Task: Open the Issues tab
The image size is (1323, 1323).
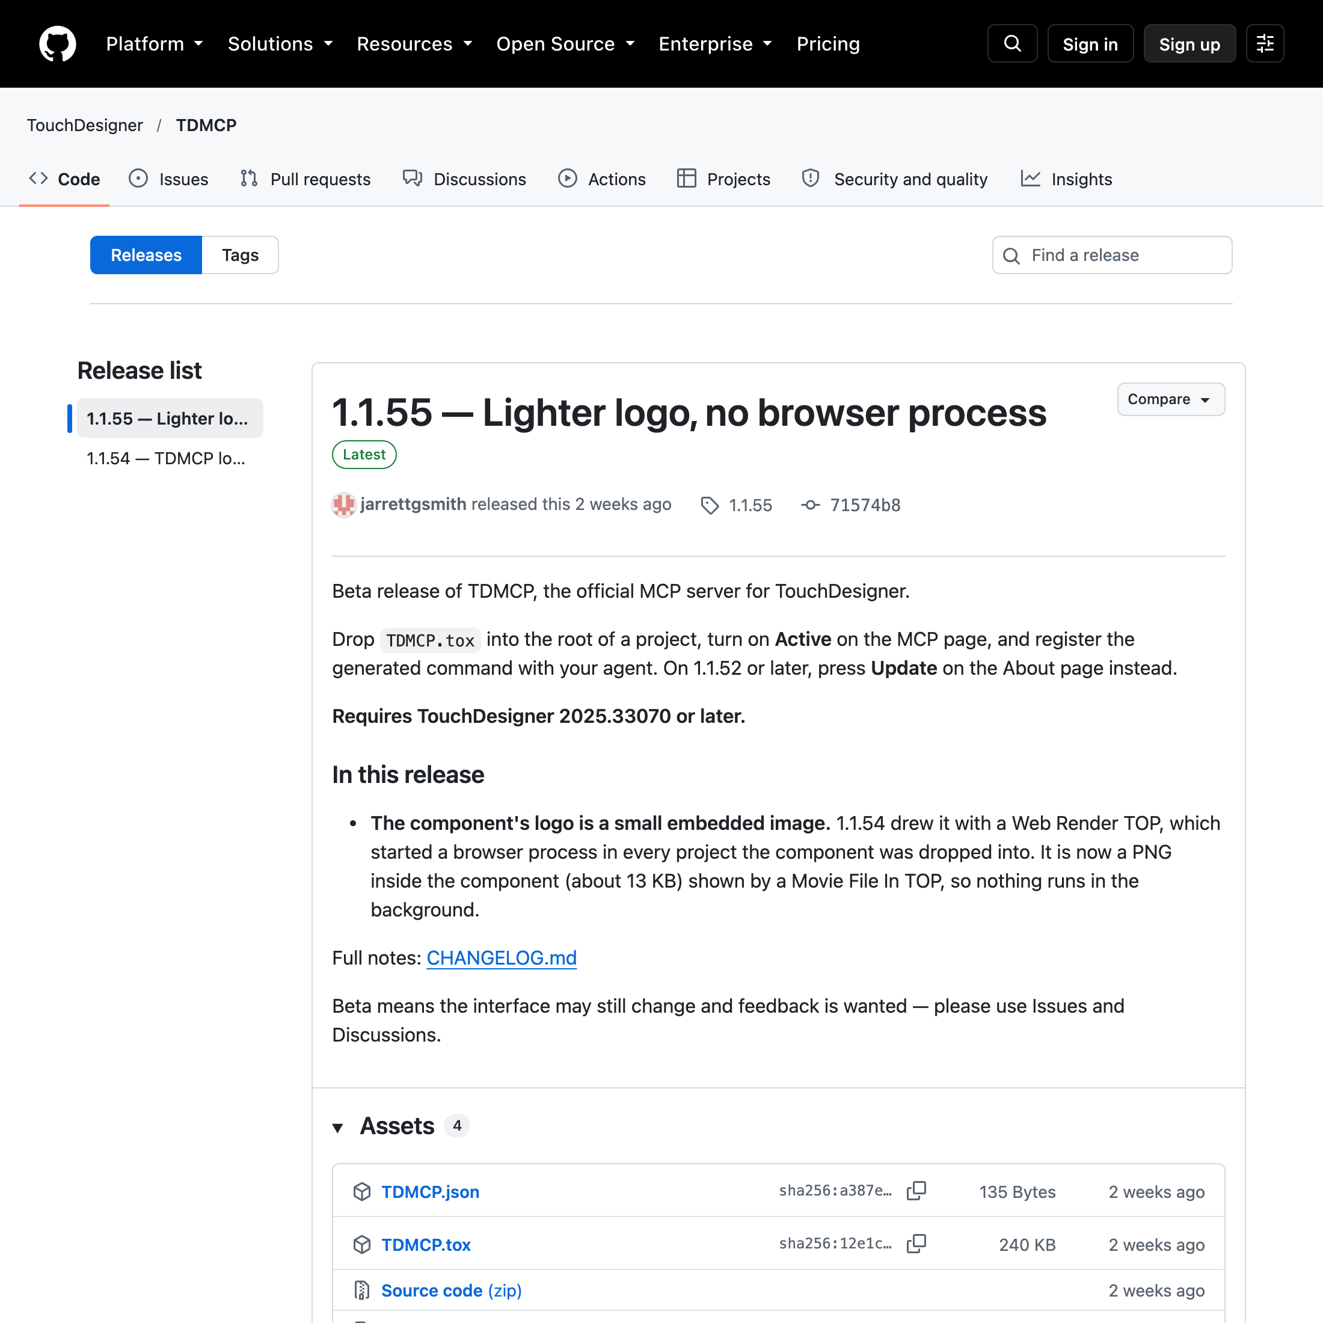Action: [x=168, y=179]
